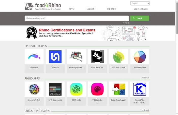Open the Lusas_Grasshopper app icon
178x115 pixels.
coord(118,89)
